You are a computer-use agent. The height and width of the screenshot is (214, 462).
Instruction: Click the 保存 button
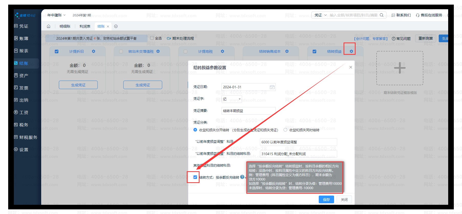(326, 199)
